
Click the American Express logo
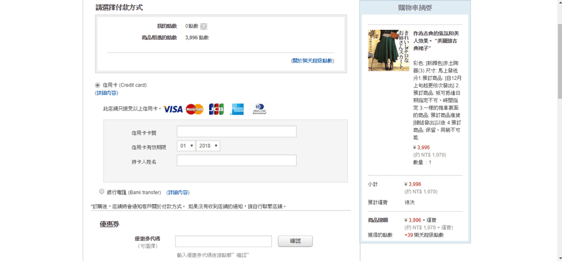[x=237, y=109]
